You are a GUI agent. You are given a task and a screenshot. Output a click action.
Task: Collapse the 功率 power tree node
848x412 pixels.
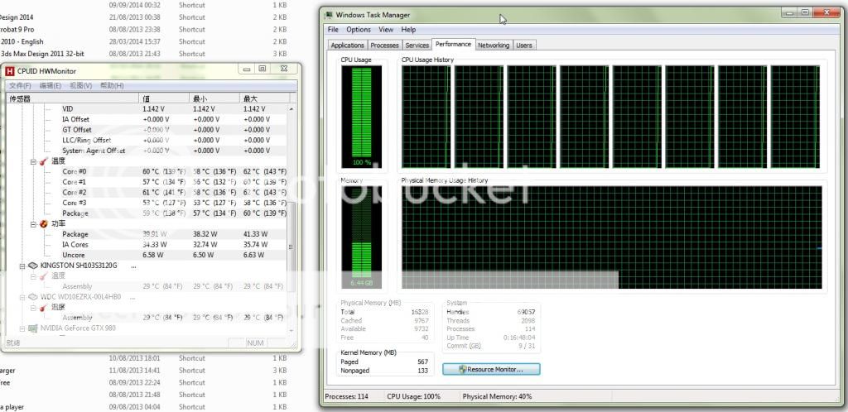(33, 224)
